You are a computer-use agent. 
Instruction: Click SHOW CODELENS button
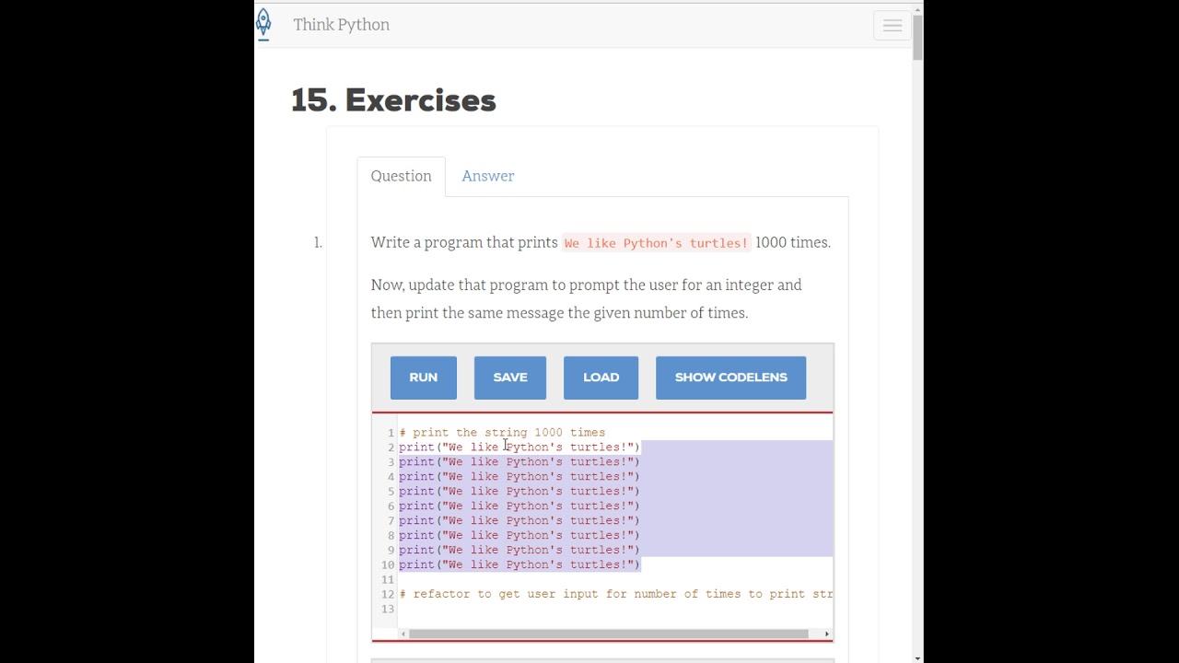tap(730, 378)
